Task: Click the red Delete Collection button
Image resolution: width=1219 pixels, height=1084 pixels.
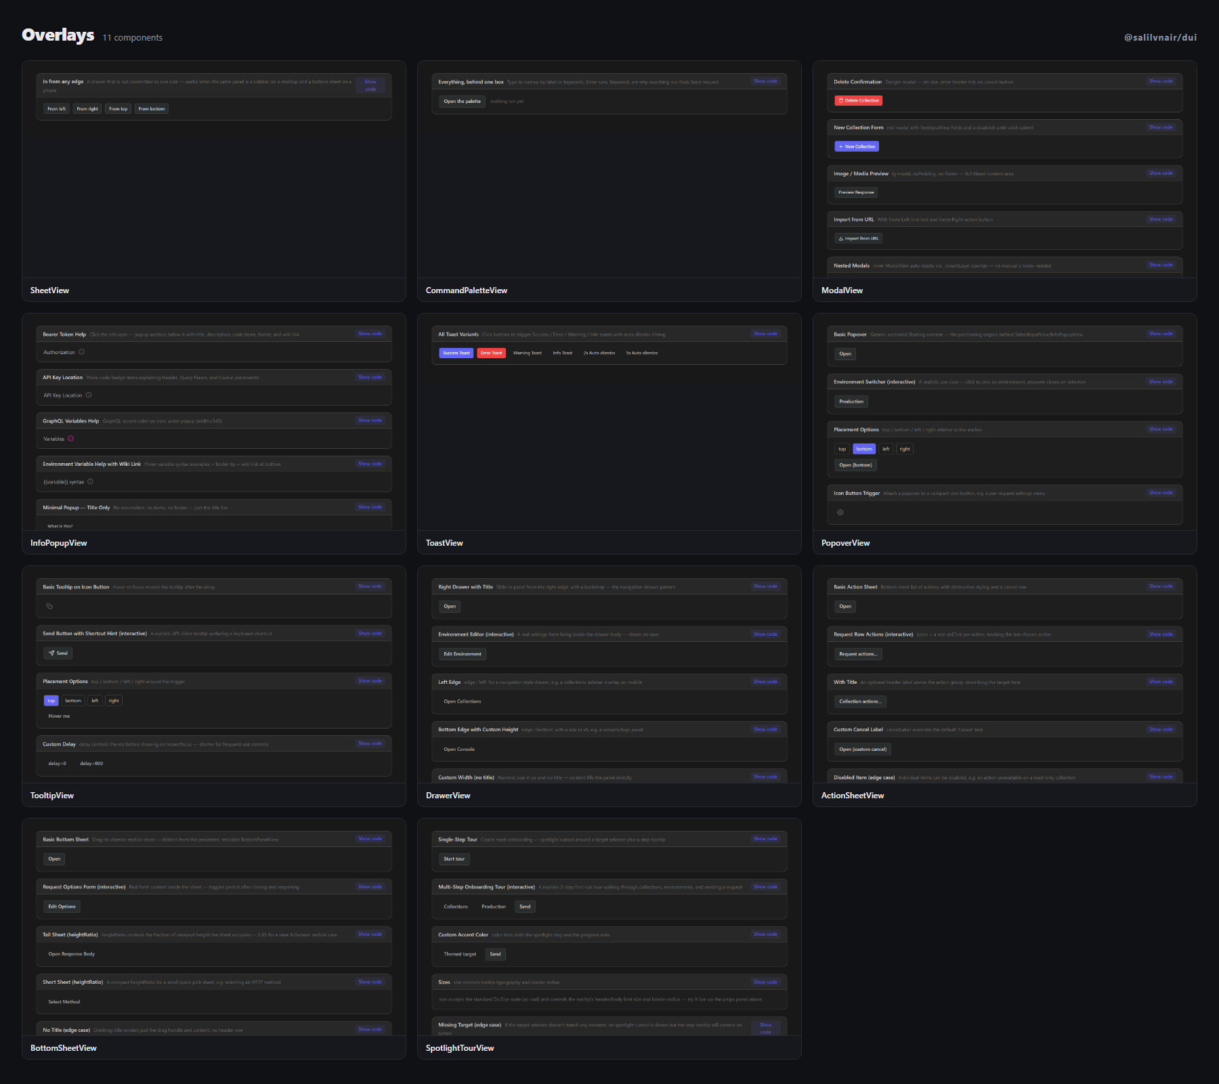Action: tap(859, 100)
